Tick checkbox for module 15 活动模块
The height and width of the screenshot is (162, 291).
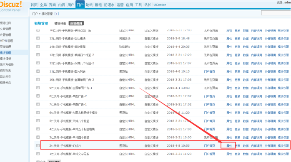(x=38, y=38)
